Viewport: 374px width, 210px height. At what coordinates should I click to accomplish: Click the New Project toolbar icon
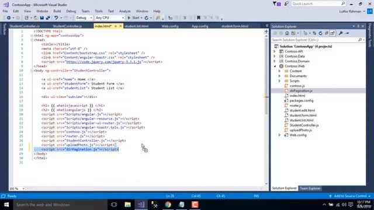pyautogui.click(x=26, y=18)
